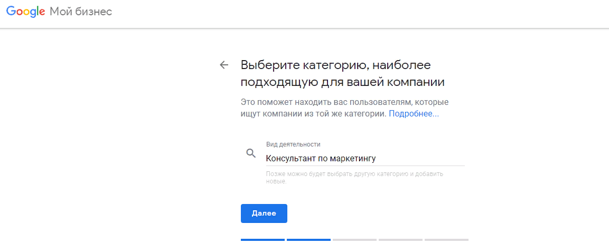This screenshot has width=609, height=243.
Task: Click the word "новые." in the hint
Action: click(276, 181)
